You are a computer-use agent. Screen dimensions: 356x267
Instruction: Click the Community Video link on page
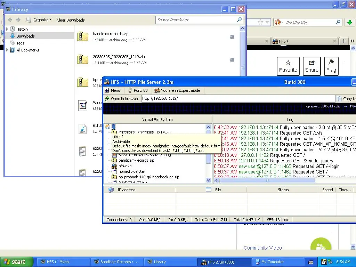coord(263,248)
